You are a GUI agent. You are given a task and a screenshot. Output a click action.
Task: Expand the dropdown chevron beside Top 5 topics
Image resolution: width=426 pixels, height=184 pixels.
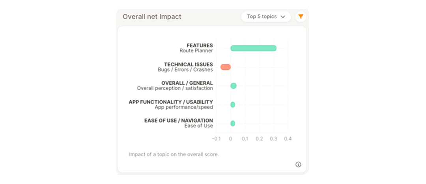(x=283, y=17)
